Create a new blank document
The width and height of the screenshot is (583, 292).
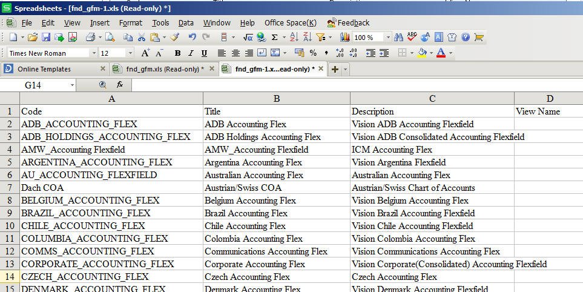coord(13,37)
